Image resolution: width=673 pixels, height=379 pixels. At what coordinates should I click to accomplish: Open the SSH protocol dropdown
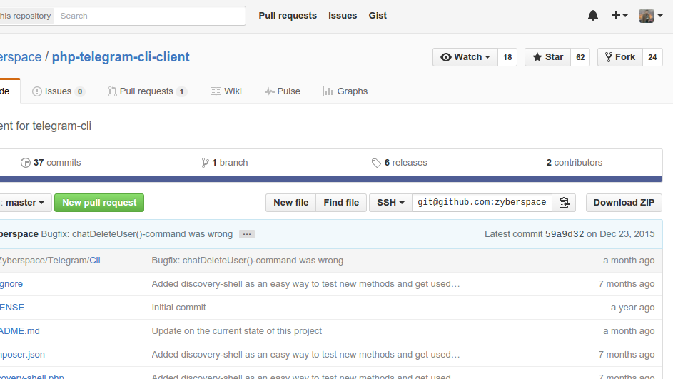coord(390,203)
